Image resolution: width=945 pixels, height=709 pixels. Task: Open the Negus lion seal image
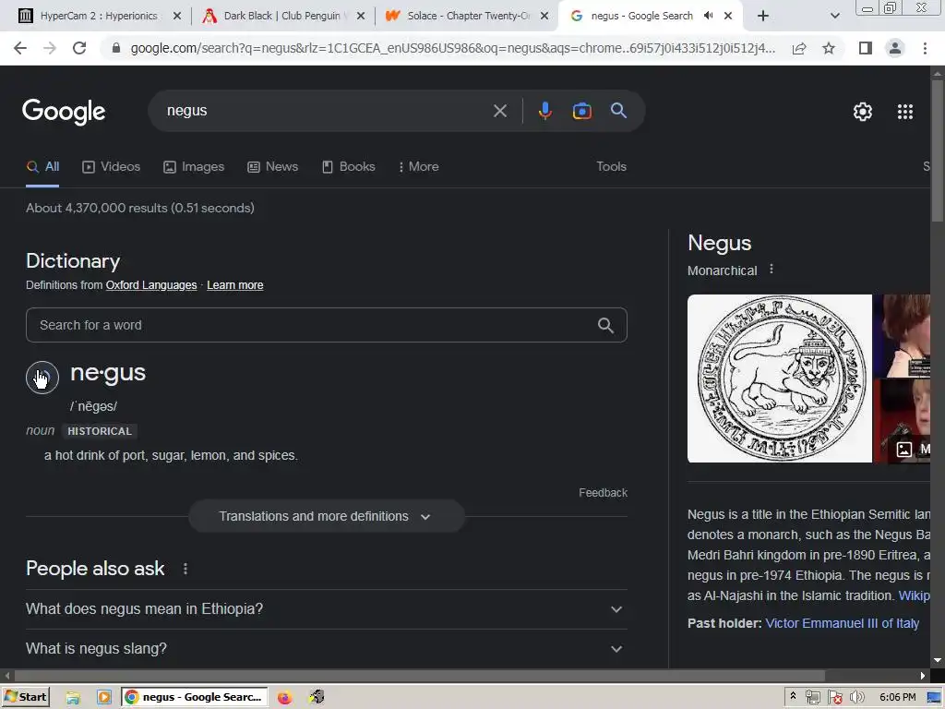tap(779, 379)
